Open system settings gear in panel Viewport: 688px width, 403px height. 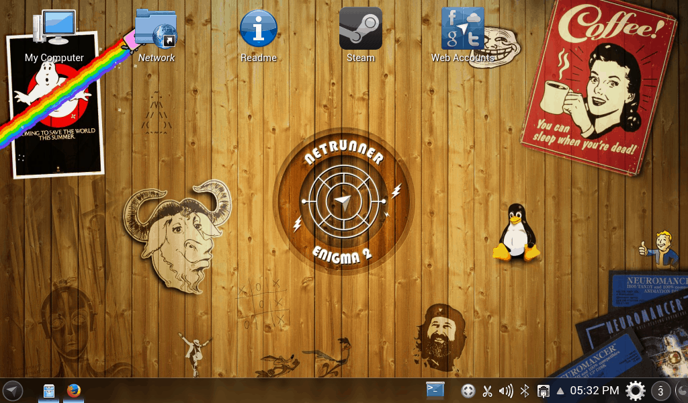click(x=636, y=390)
